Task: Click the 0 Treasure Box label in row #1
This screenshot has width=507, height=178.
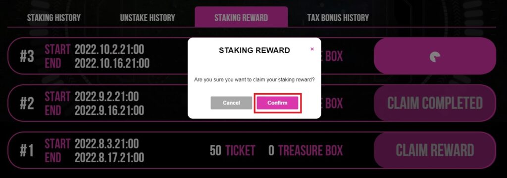Action: tap(305, 150)
